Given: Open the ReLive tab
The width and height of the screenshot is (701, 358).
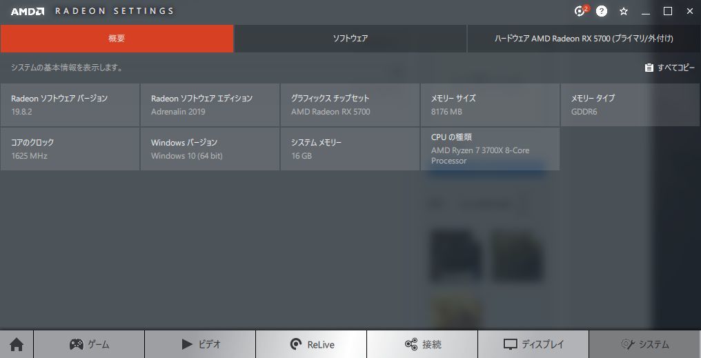Looking at the screenshot, I should 311,344.
